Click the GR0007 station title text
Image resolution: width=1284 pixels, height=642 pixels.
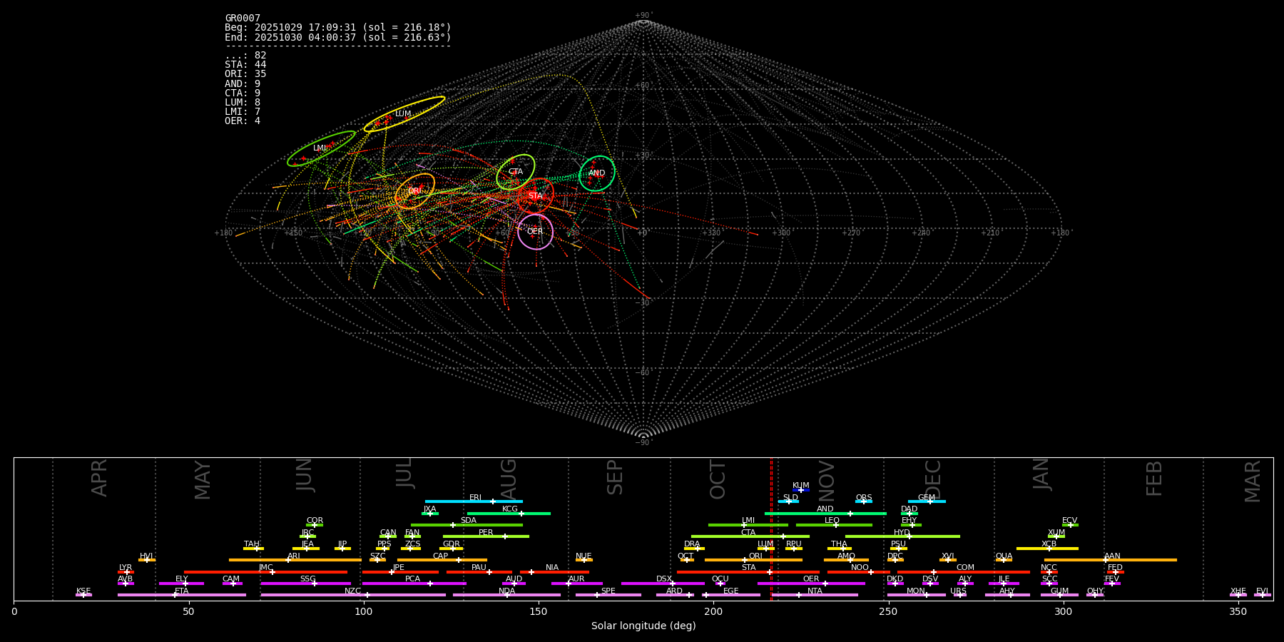point(243,19)
